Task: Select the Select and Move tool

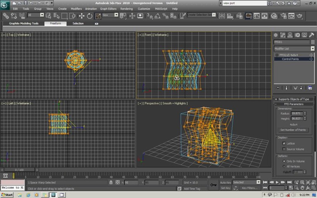Action: [x=82, y=16]
